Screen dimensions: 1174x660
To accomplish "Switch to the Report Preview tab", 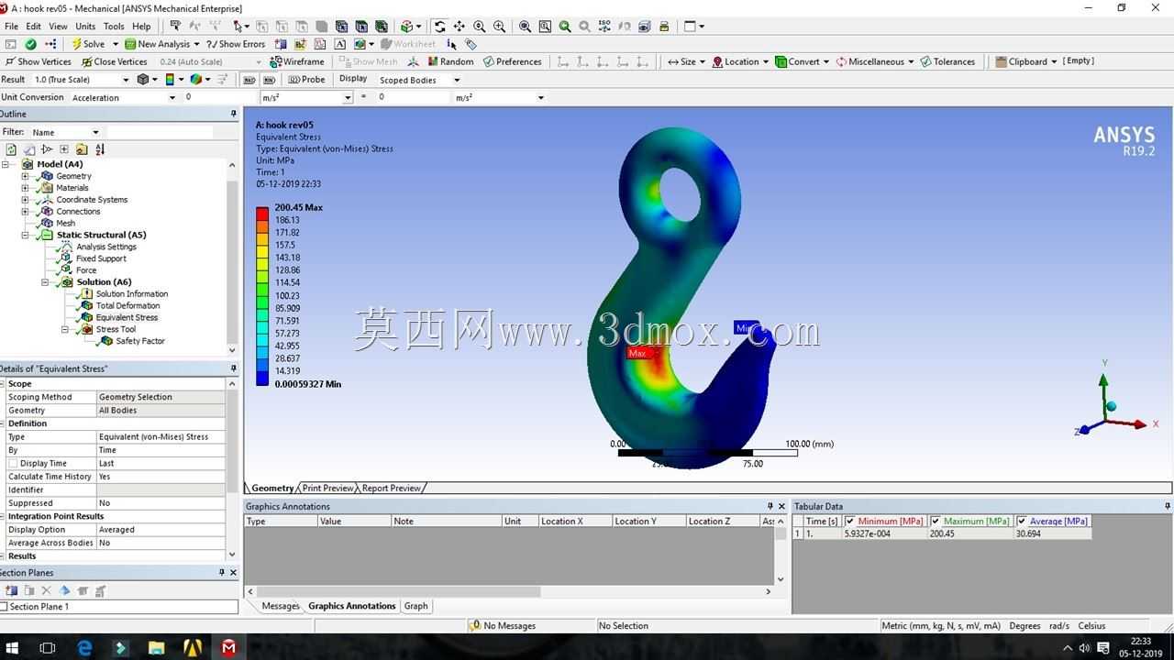I will coord(391,488).
